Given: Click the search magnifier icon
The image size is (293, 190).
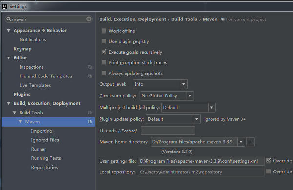Looking at the screenshot, I should coord(9,19).
